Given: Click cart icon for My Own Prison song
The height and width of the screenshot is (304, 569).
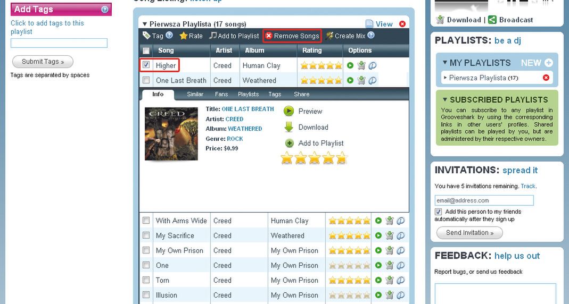Looking at the screenshot, I should point(390,250).
